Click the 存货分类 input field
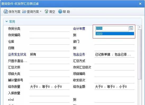This screenshot has height=105, width=145. point(49,29)
